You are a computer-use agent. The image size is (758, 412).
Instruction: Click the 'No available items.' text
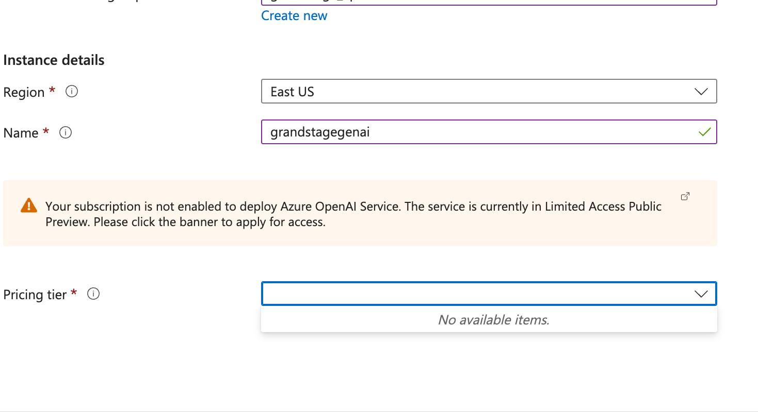click(x=493, y=320)
